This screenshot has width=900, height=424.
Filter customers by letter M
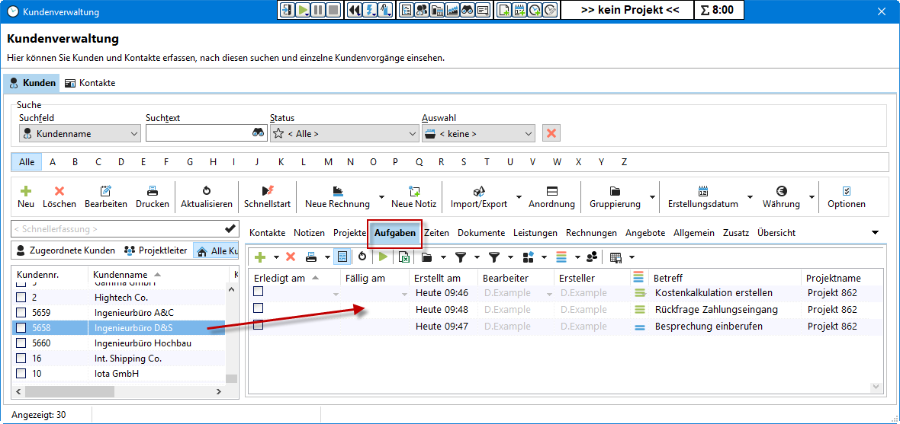[328, 162]
